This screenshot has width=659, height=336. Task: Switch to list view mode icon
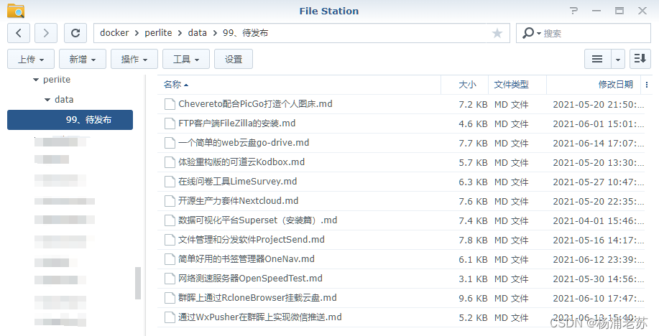597,59
